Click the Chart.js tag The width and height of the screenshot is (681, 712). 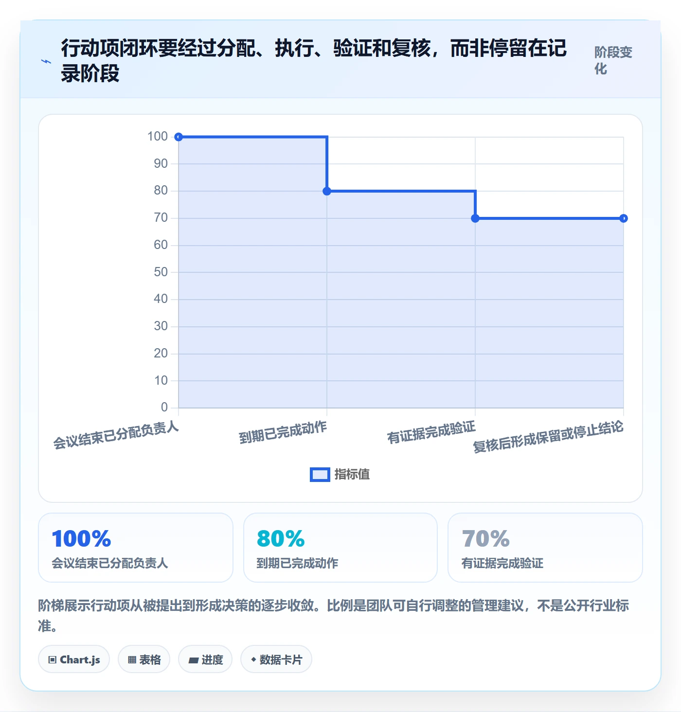point(74,659)
